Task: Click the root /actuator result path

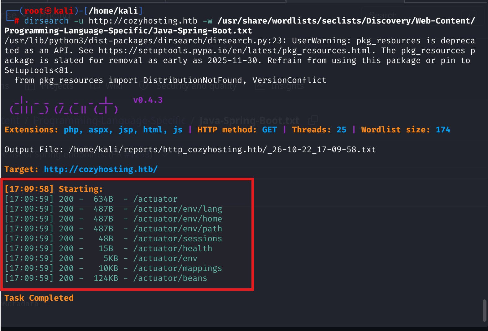Action: pyautogui.click(x=155, y=199)
